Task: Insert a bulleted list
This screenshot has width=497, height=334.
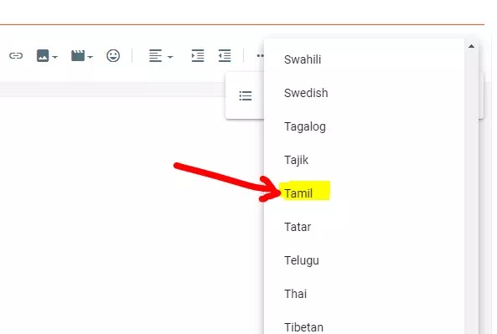Action: point(246,95)
